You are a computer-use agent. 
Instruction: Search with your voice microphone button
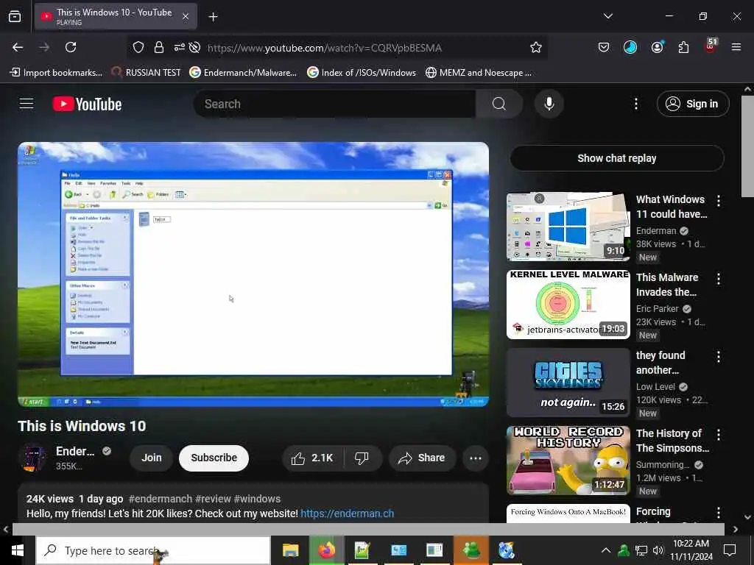point(549,104)
